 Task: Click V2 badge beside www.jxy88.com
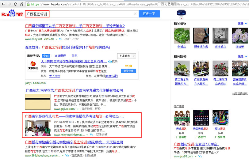tap(200, 156)
